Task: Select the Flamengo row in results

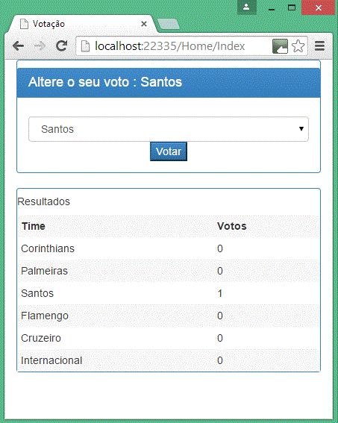Action: [x=169, y=316]
